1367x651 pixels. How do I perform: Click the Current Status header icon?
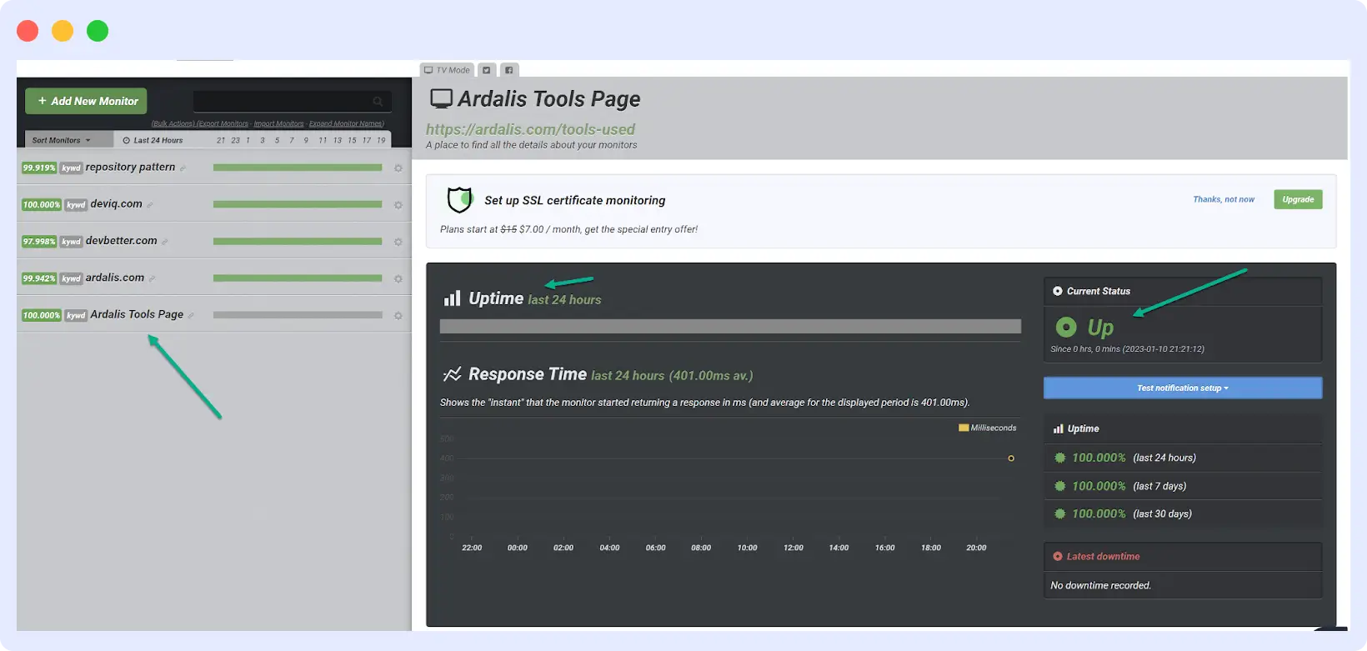click(1058, 291)
